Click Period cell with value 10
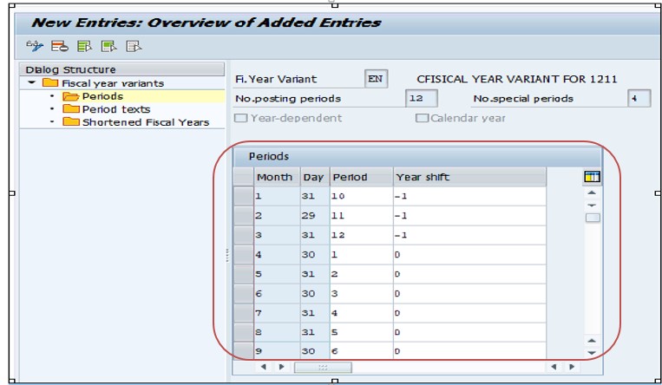Image resolution: width=662 pixels, height=385 pixels. pyautogui.click(x=362, y=196)
